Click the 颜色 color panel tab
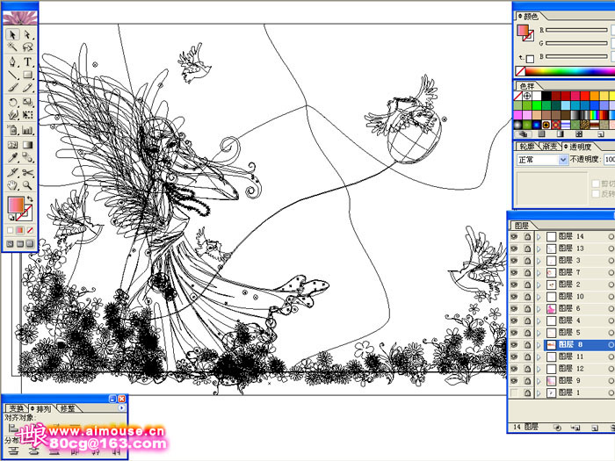 528,16
